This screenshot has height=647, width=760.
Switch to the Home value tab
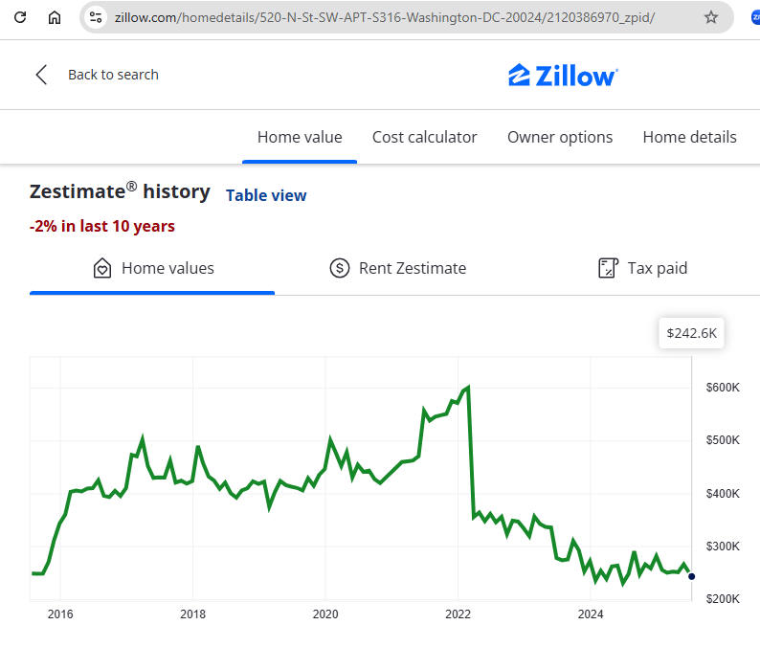[300, 137]
